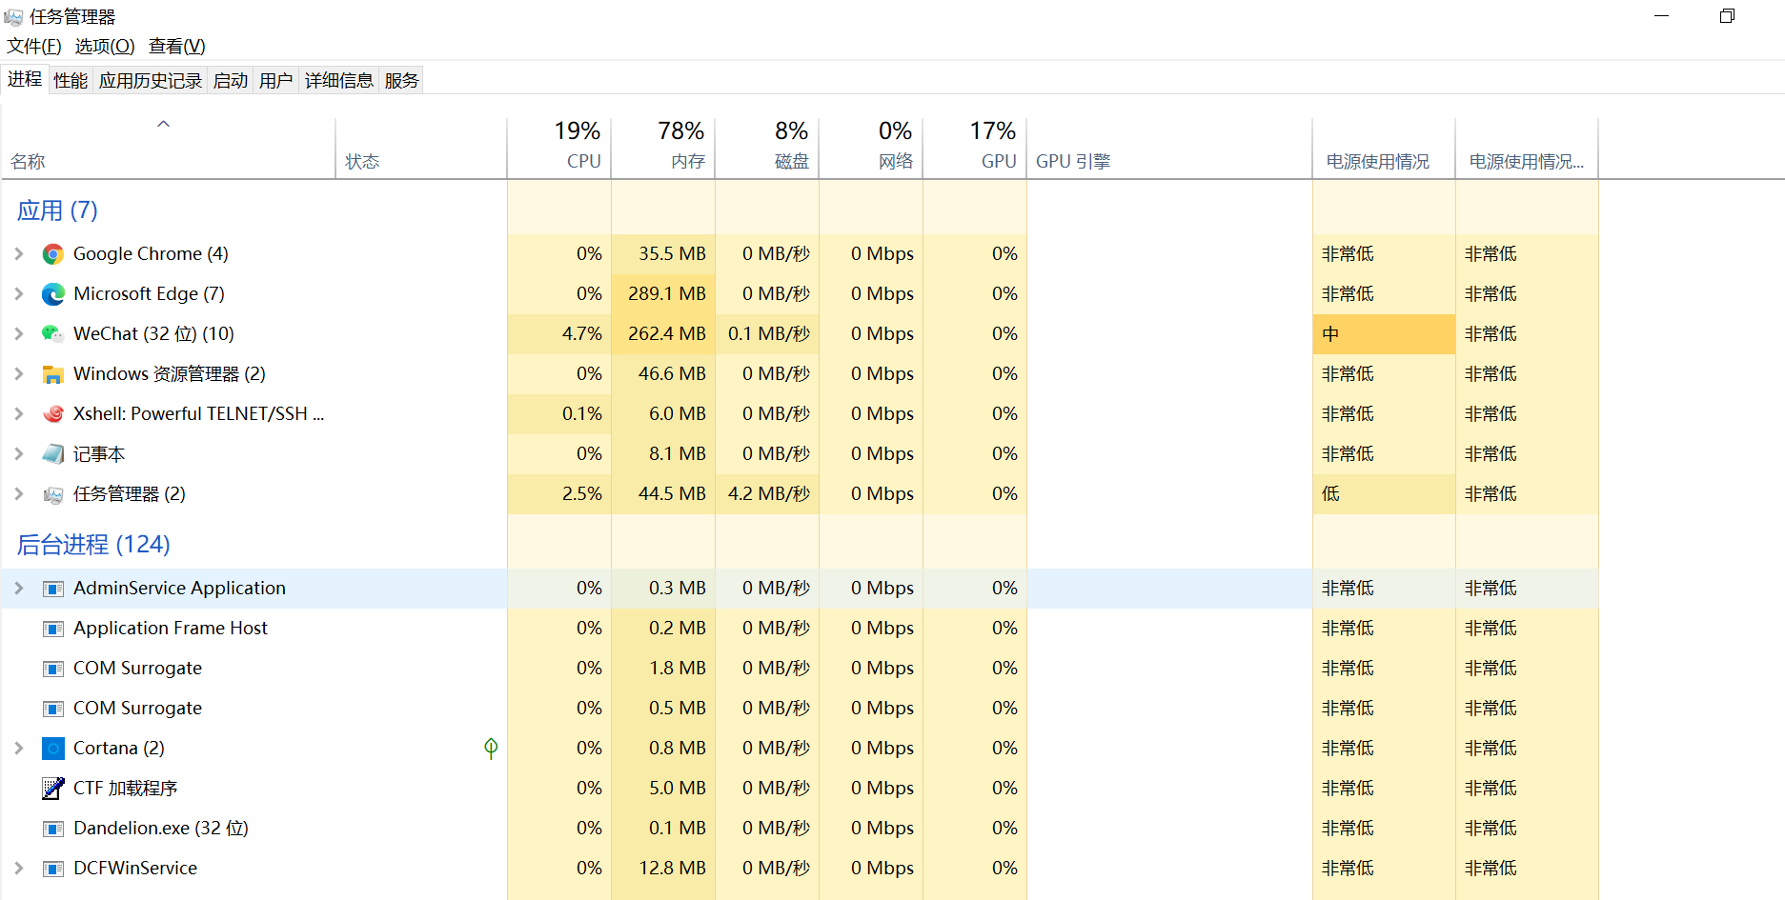This screenshot has height=900, width=1785.
Task: Sort processes by the CPU column
Action: click(559, 148)
